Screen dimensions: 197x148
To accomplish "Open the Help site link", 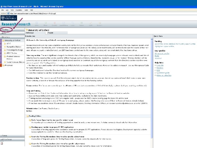I will click(160, 65).
